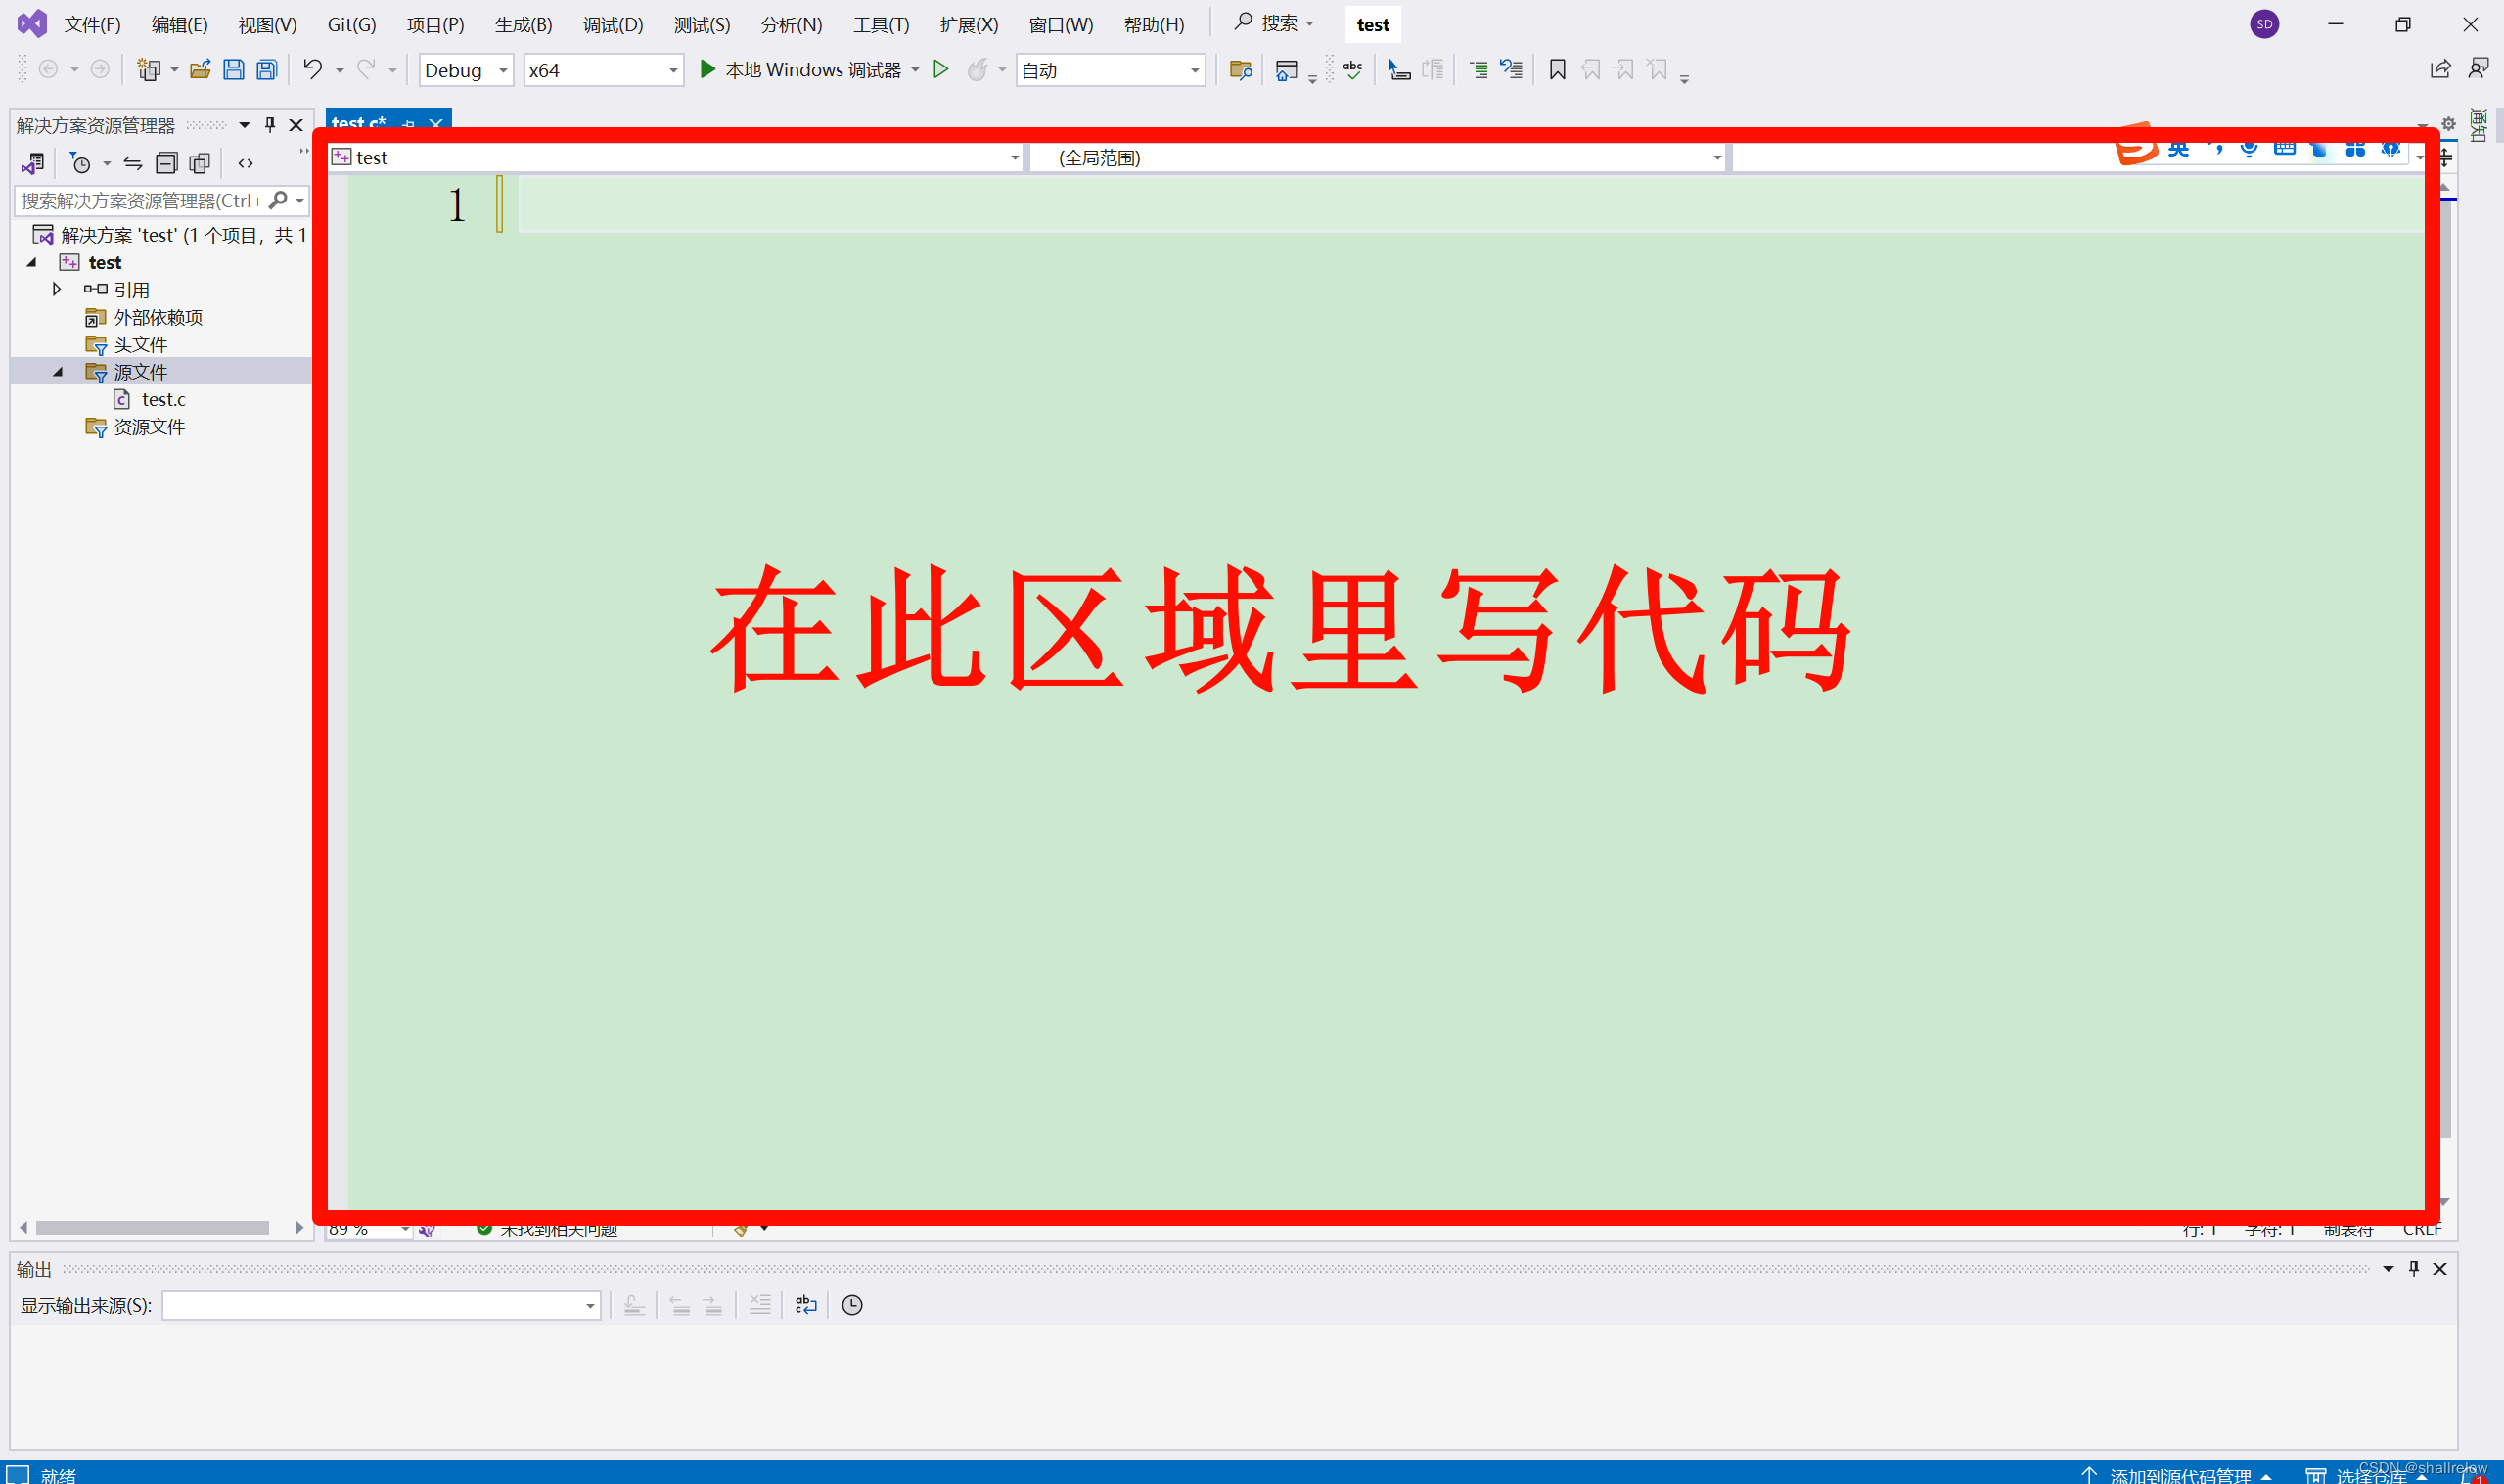
Task: Click the abc spell checker icon
Action: click(x=1352, y=69)
